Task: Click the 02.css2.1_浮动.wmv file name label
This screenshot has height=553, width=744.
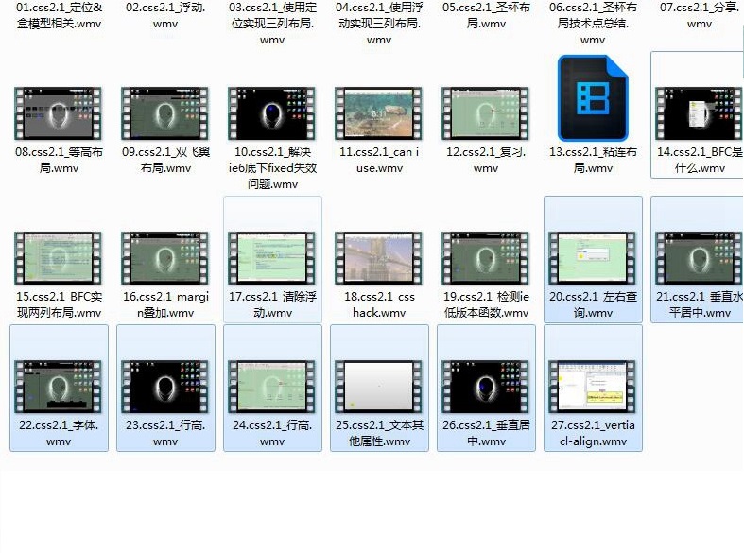Action: click(x=165, y=15)
